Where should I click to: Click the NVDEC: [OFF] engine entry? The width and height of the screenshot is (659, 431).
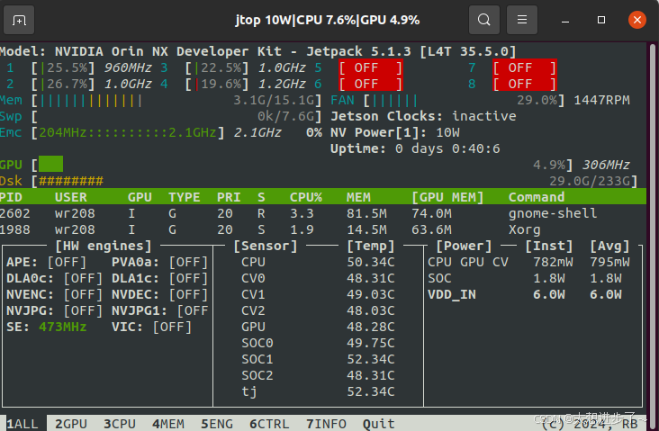pyautogui.click(x=159, y=294)
